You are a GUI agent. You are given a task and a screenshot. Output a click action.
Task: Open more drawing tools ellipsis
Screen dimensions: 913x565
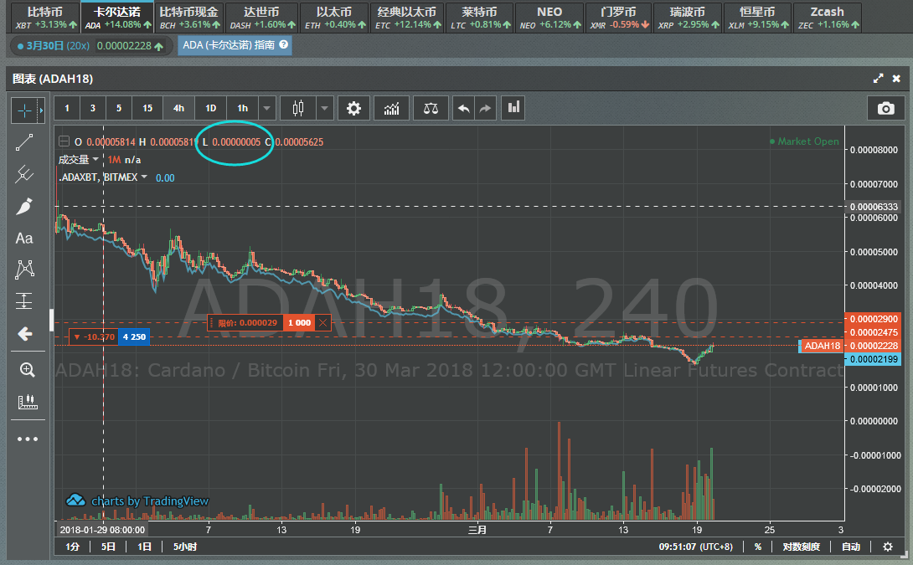[28, 439]
